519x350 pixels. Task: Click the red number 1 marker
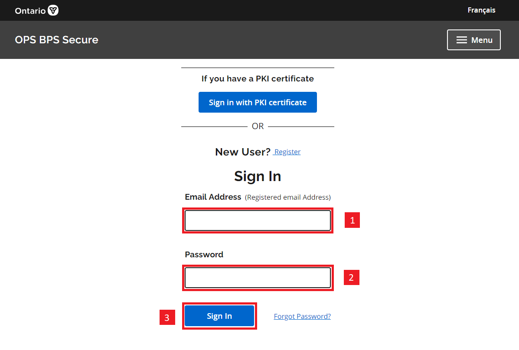[352, 220]
